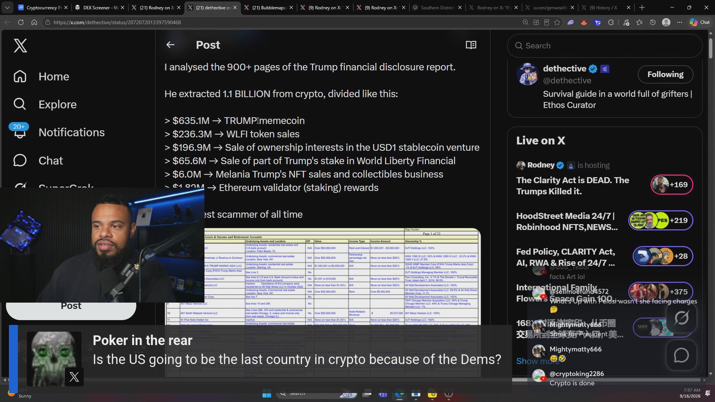
Task: Switch to Cryptocurrency Prices tab
Action: pos(43,7)
